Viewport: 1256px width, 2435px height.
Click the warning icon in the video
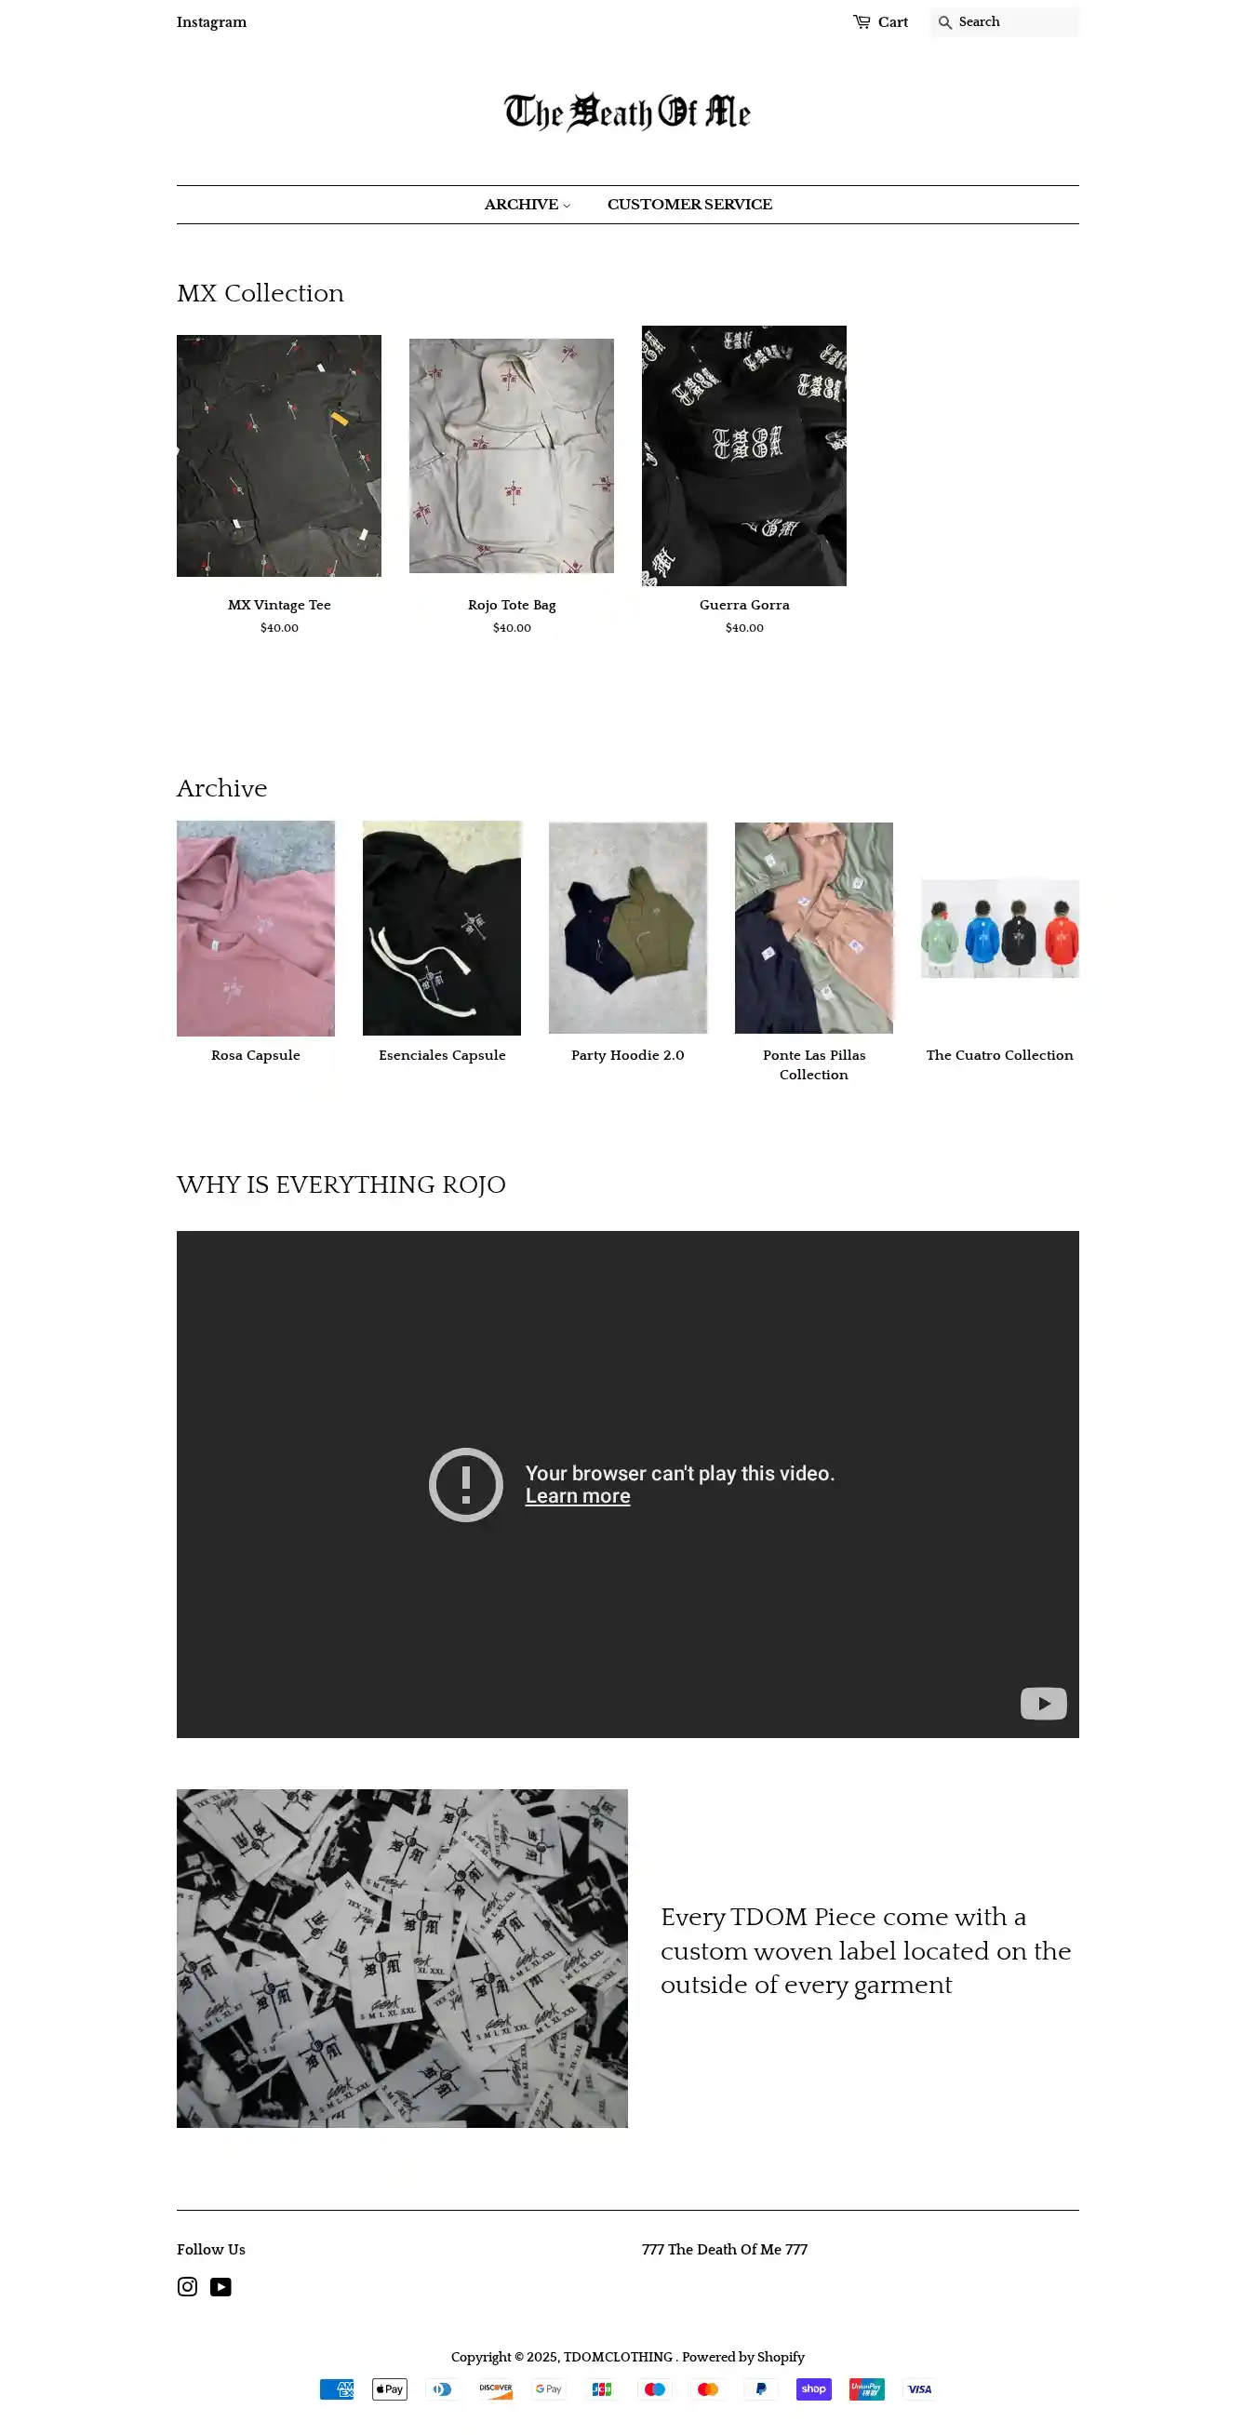(466, 1485)
